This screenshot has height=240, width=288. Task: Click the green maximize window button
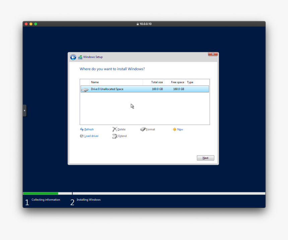(35, 24)
